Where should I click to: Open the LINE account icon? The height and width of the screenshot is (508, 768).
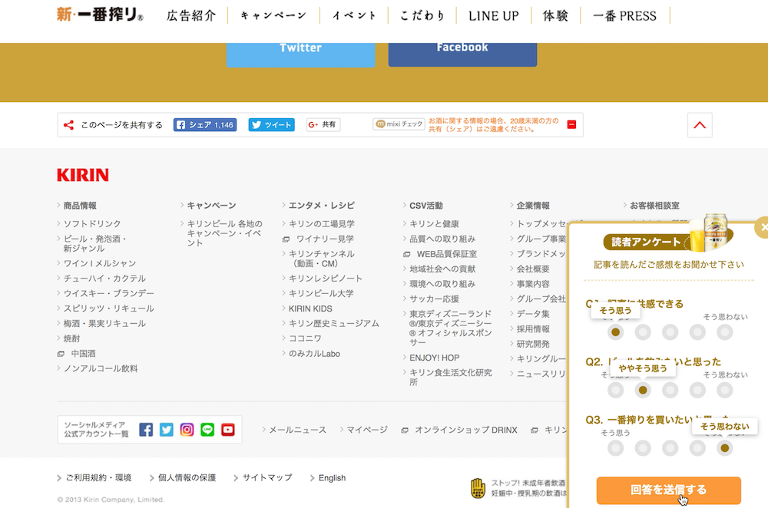[207, 430]
